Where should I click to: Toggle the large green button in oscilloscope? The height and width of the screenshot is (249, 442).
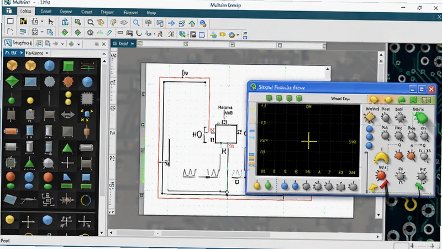[x=421, y=117]
